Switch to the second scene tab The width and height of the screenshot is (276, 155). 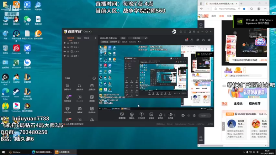coord(79,38)
